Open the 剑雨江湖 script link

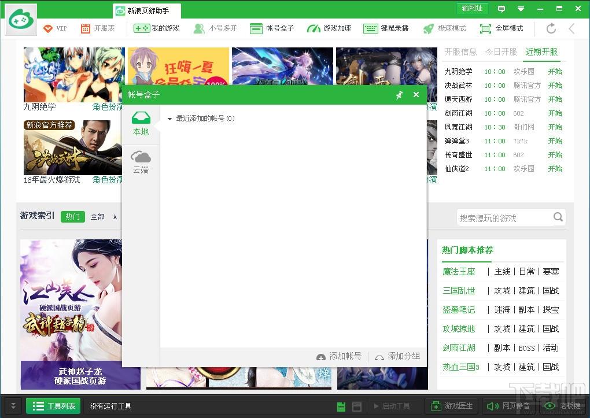459,347
